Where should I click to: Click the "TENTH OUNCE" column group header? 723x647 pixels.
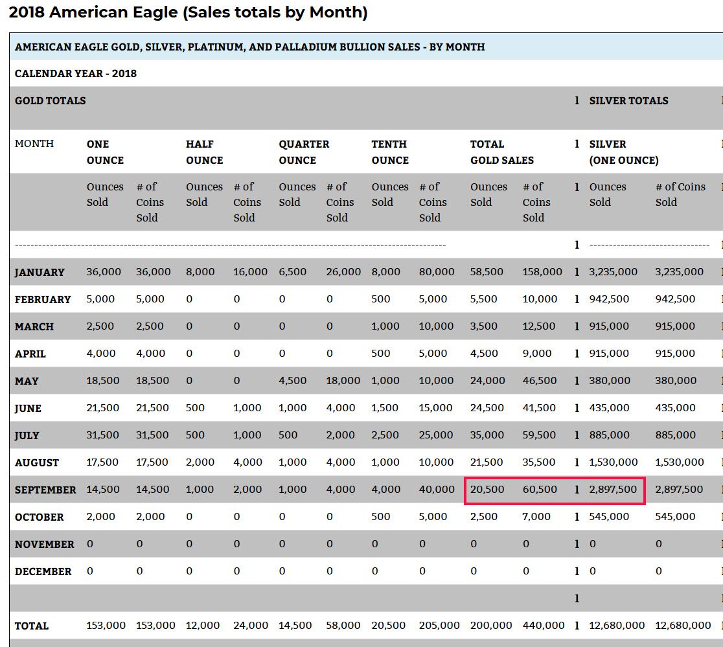click(x=390, y=152)
